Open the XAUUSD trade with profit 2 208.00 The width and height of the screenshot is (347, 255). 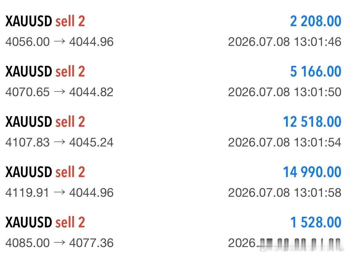point(173,31)
